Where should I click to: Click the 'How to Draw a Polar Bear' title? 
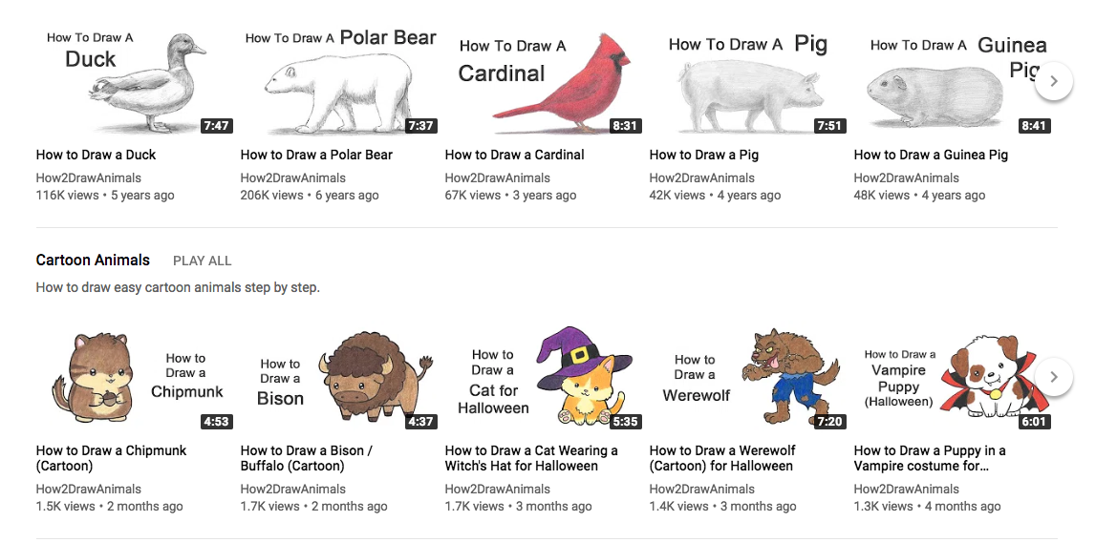click(316, 155)
